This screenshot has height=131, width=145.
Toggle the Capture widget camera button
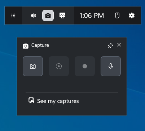[48, 15]
